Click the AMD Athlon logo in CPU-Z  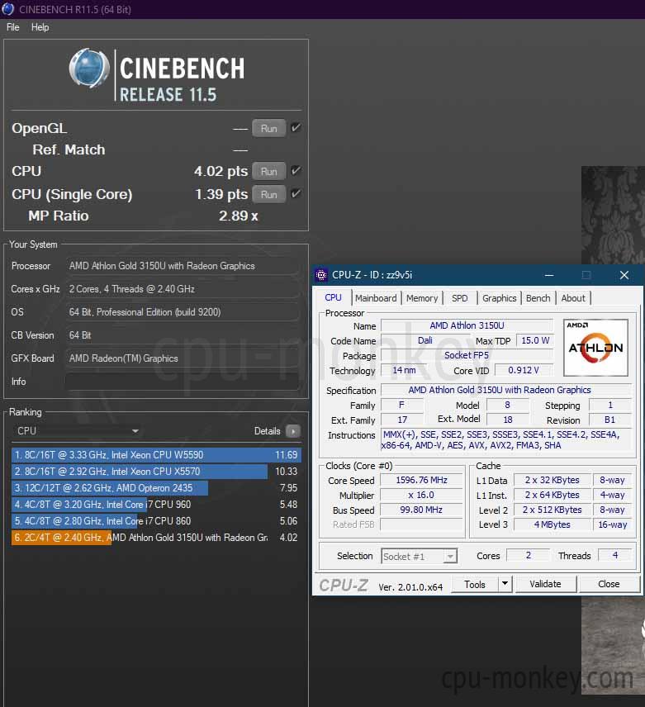[x=595, y=347]
